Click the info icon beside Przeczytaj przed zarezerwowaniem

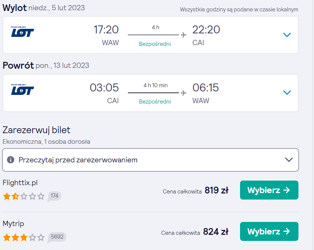11,160
